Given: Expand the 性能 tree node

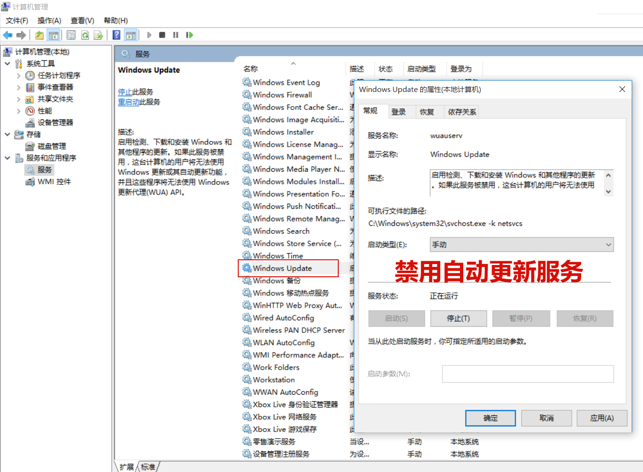Looking at the screenshot, I should pos(18,111).
